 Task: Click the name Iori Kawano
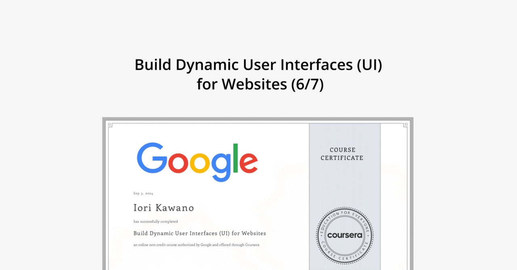pyautogui.click(x=164, y=208)
